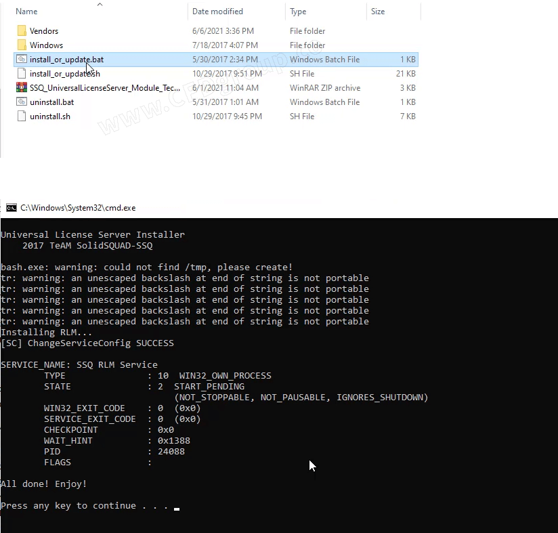558x533 pixels.
Task: Click the 'All done! Enjoy!' line
Action: click(44, 484)
